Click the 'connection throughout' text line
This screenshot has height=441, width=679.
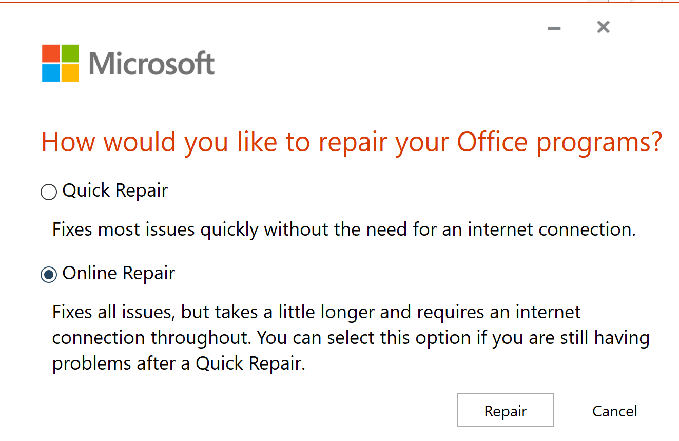point(351,338)
